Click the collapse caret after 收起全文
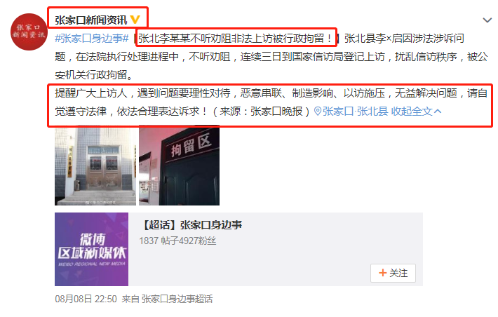Screen dimensions: 498x317 [438, 112]
